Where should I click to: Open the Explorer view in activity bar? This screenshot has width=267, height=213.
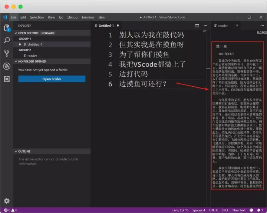point(7,28)
